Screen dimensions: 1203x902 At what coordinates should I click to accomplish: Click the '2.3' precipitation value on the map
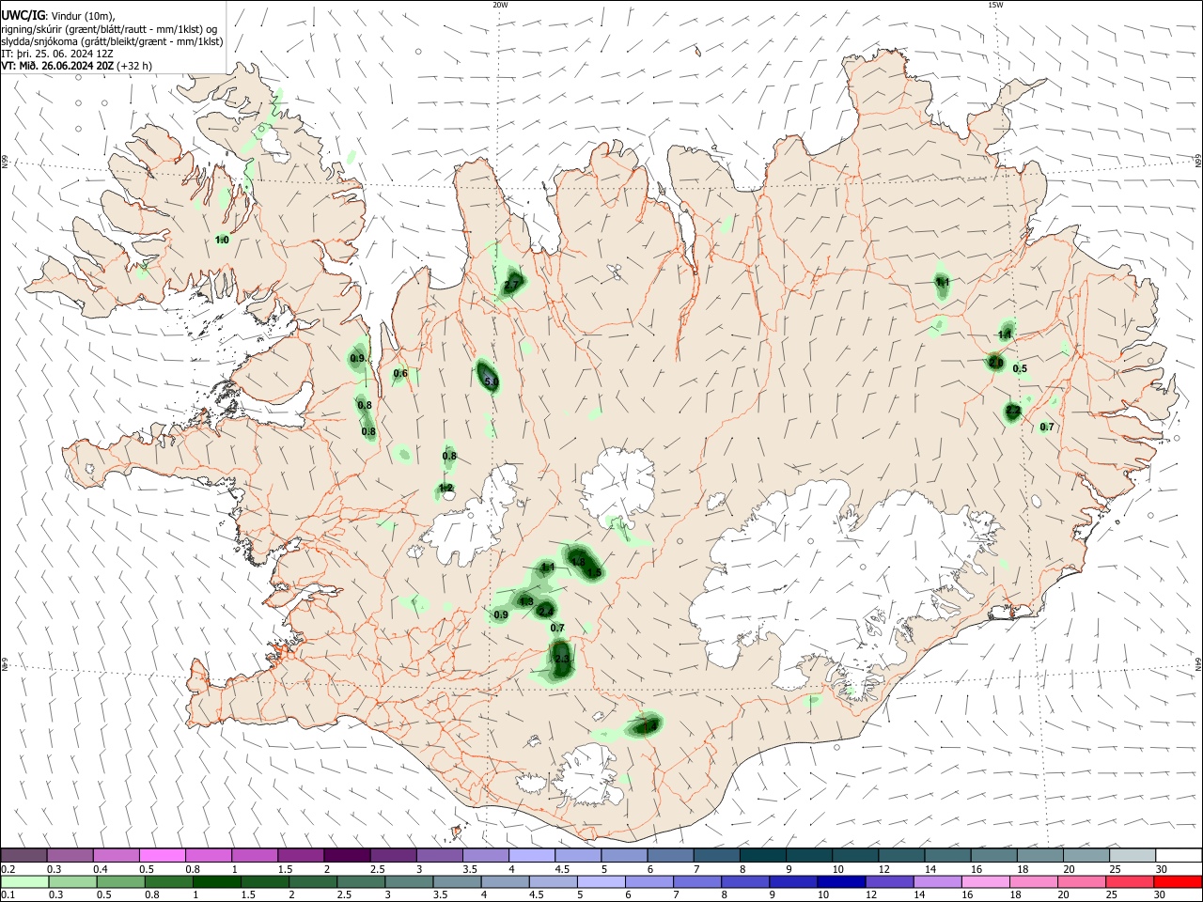click(x=562, y=660)
